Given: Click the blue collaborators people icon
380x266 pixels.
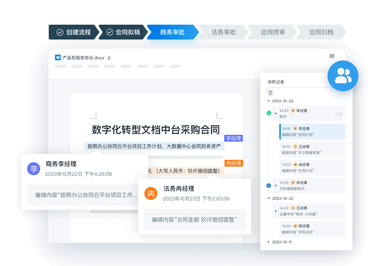Looking at the screenshot, I should (343, 76).
